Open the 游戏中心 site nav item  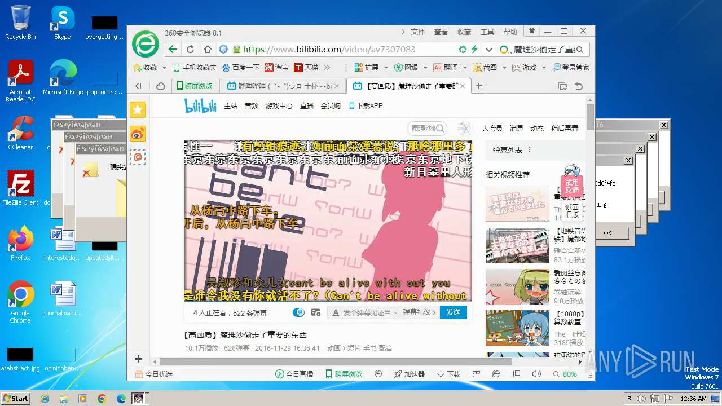pyautogui.click(x=279, y=105)
